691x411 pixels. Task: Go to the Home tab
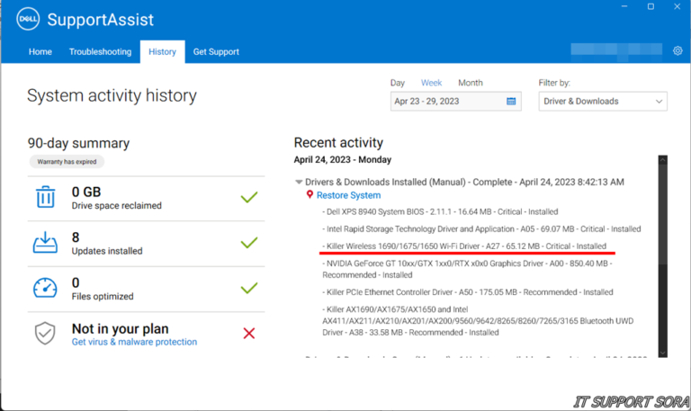pyautogui.click(x=40, y=52)
